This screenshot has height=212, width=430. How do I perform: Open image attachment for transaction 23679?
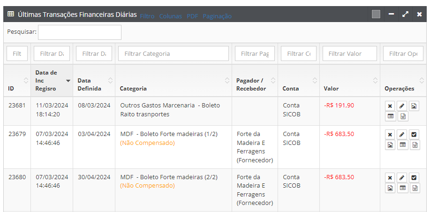coord(390,145)
